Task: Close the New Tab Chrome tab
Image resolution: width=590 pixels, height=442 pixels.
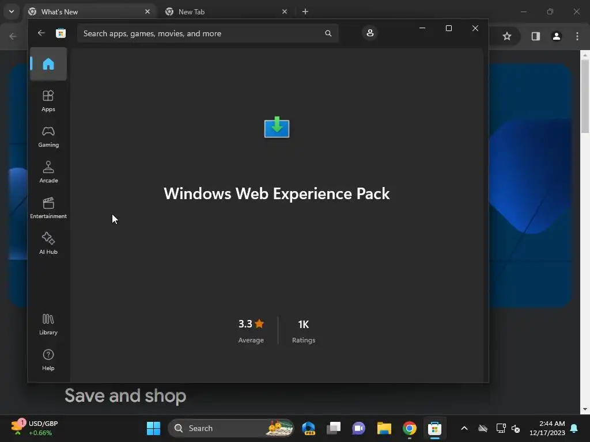Action: tap(285, 12)
